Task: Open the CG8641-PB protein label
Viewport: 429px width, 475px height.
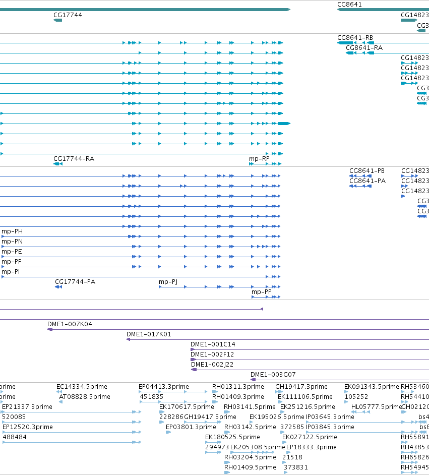Action: tap(367, 171)
